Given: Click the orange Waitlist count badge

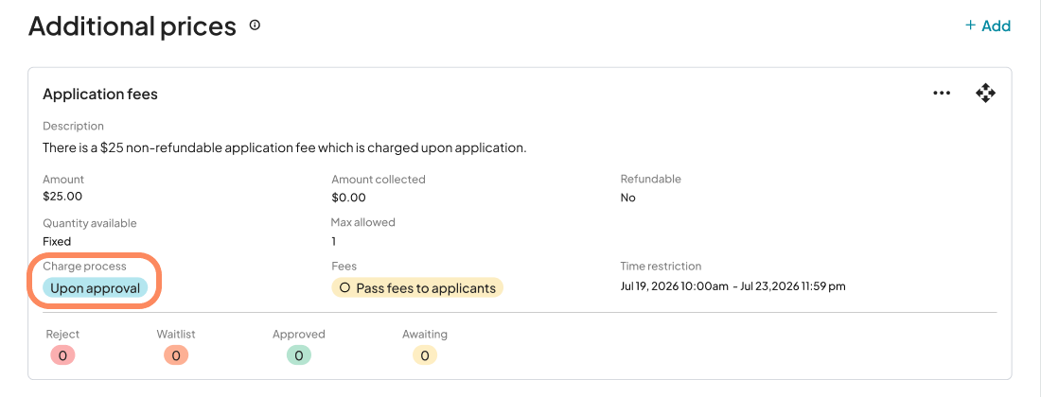Looking at the screenshot, I should [x=176, y=355].
